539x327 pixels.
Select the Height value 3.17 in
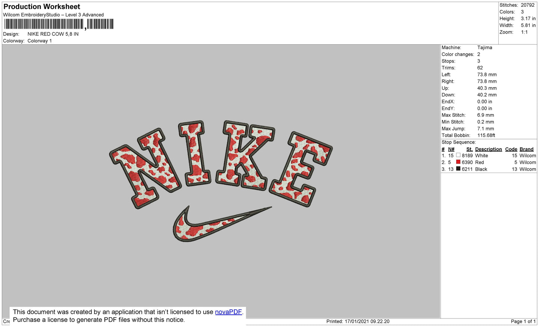[528, 19]
